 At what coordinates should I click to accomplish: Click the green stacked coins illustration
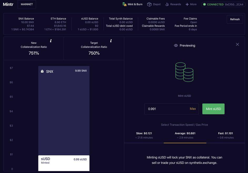point(184,72)
